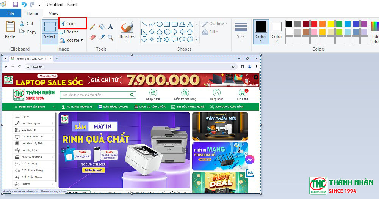Viewport: 379px width, 199px height.
Task: Choose the Left arrow shape
Action: click(x=183, y=32)
